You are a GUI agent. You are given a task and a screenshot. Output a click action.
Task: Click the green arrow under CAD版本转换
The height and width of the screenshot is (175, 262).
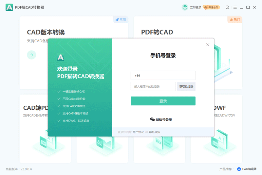31,55
